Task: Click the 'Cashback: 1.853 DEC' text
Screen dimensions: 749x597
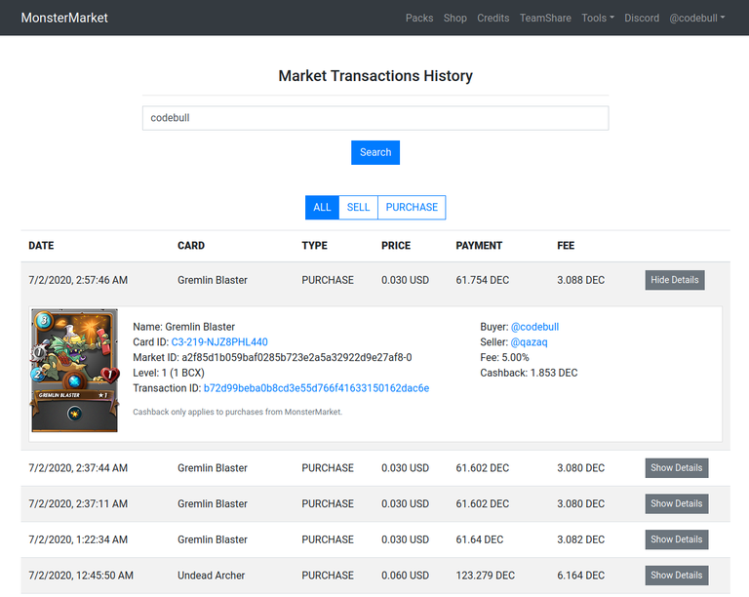Action: click(x=529, y=373)
